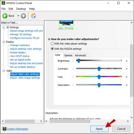Open 'Adjust image settings with preview'

(x=26, y=31)
